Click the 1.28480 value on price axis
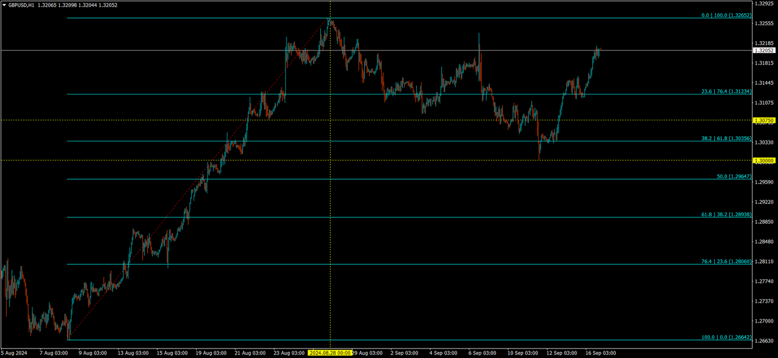This screenshot has width=778, height=358. [x=764, y=242]
